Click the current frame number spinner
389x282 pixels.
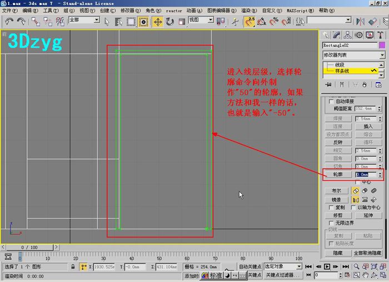pos(341,275)
